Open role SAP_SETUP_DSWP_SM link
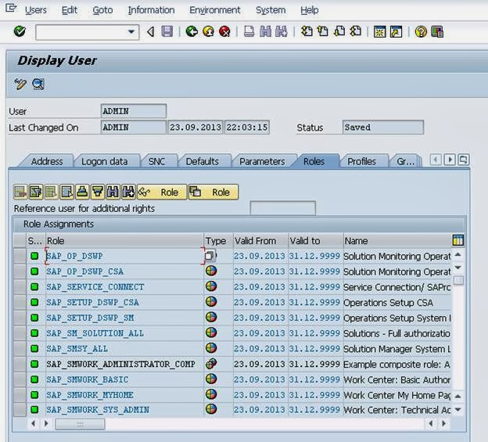Viewport: 488px width, 442px height. [90, 318]
